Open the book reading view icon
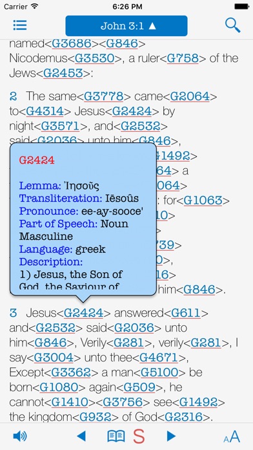Image resolution: width=253 pixels, height=450 pixels. point(116,436)
